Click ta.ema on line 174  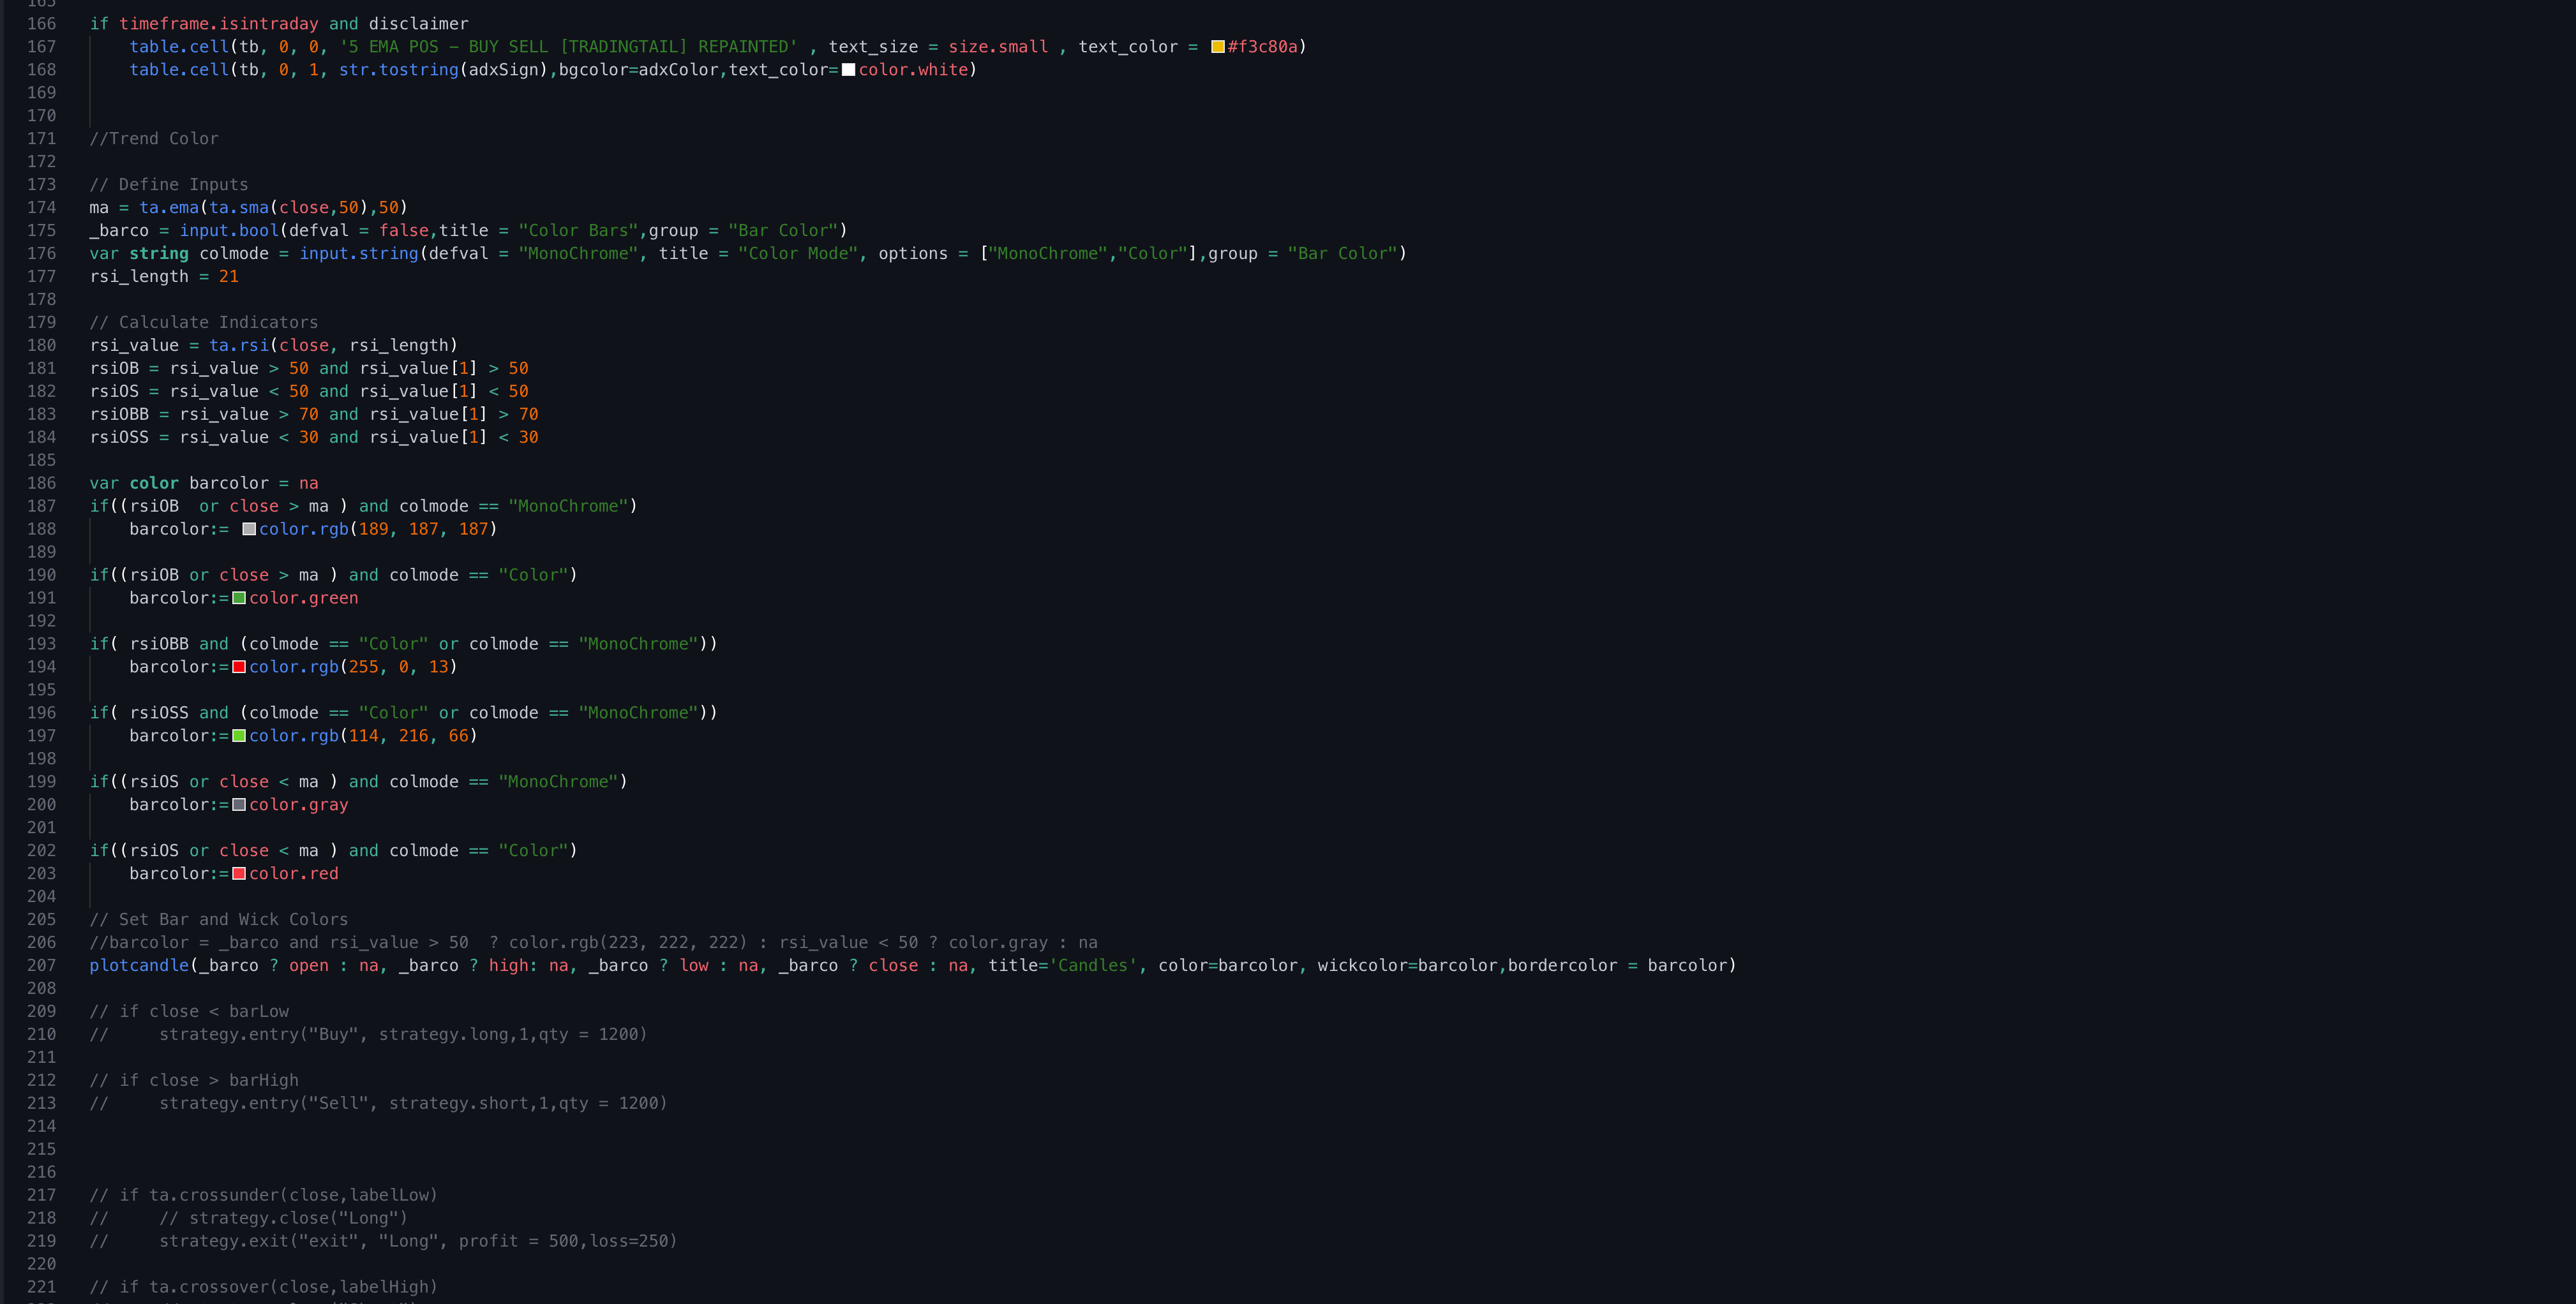169,208
